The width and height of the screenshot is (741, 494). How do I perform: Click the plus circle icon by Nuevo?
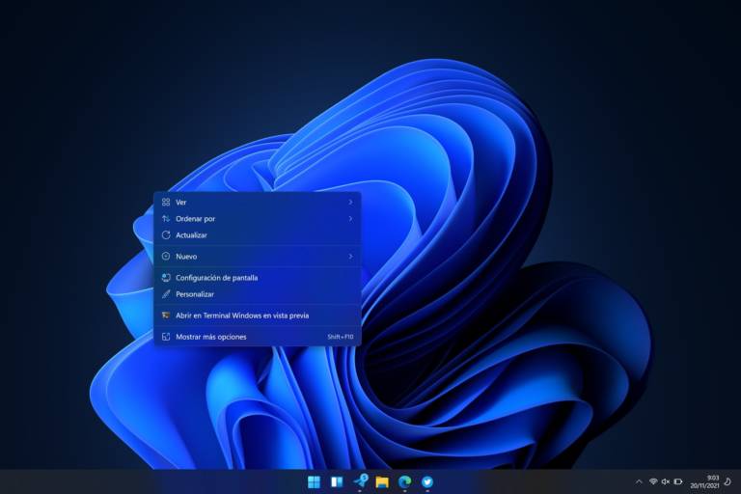pyautogui.click(x=166, y=257)
